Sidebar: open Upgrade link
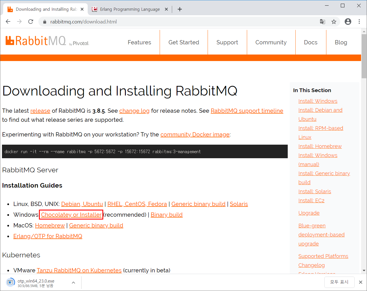Viewport: 367px width, 291px height. click(309, 213)
